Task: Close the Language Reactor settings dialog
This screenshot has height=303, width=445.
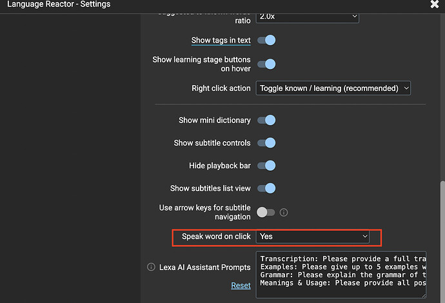Action: click(435, 4)
